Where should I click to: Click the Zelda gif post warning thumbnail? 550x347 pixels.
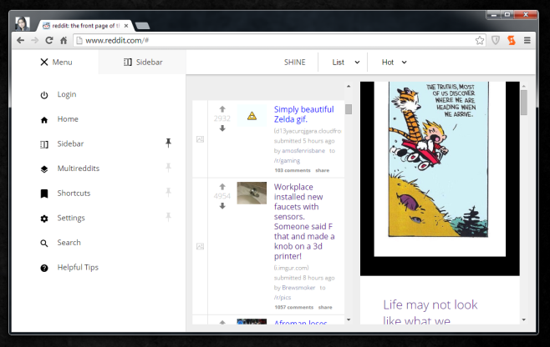coord(252,116)
